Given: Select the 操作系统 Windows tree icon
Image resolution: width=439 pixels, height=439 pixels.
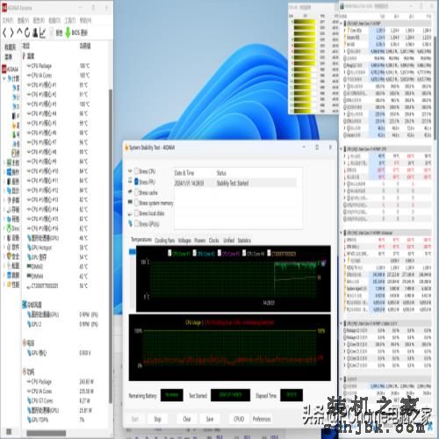Looking at the screenshot, I should coord(10,171).
